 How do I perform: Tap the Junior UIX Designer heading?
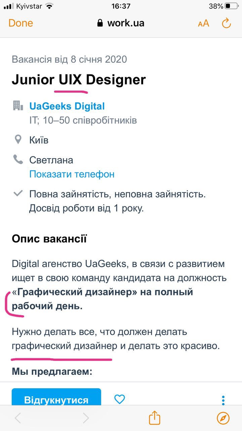(x=79, y=80)
